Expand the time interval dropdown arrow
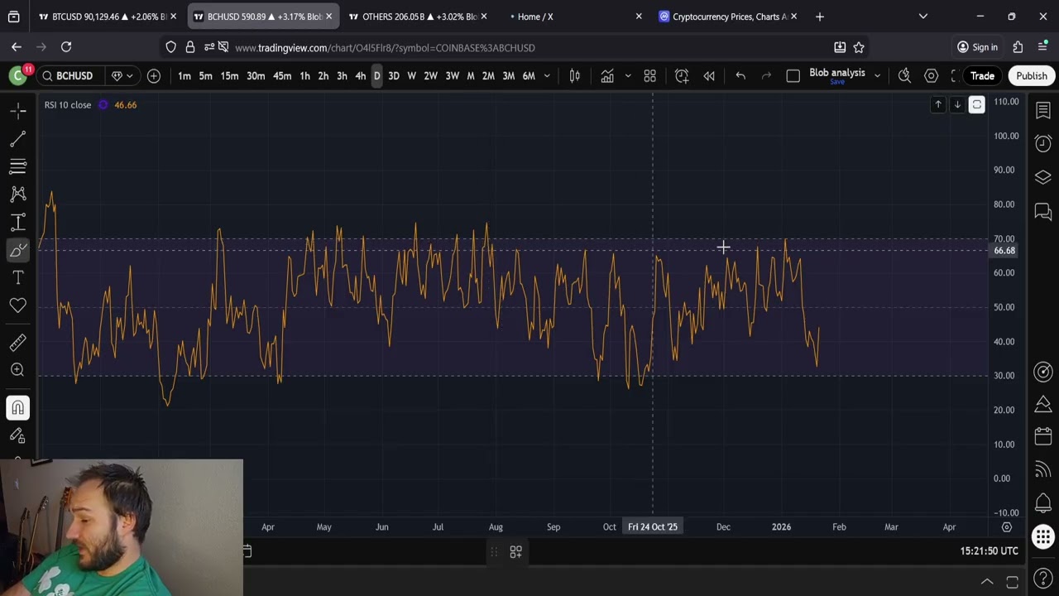Viewport: 1059px width, 596px height. click(547, 76)
